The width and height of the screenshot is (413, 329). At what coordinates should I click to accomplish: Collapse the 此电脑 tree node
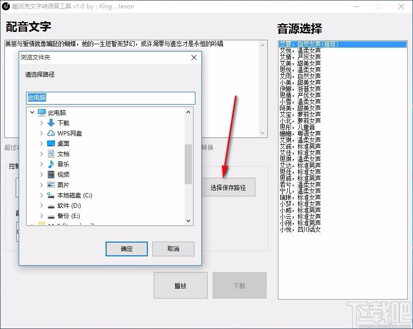(32, 112)
